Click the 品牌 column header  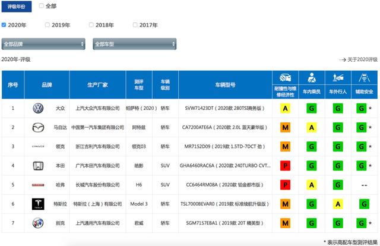pos(47,84)
